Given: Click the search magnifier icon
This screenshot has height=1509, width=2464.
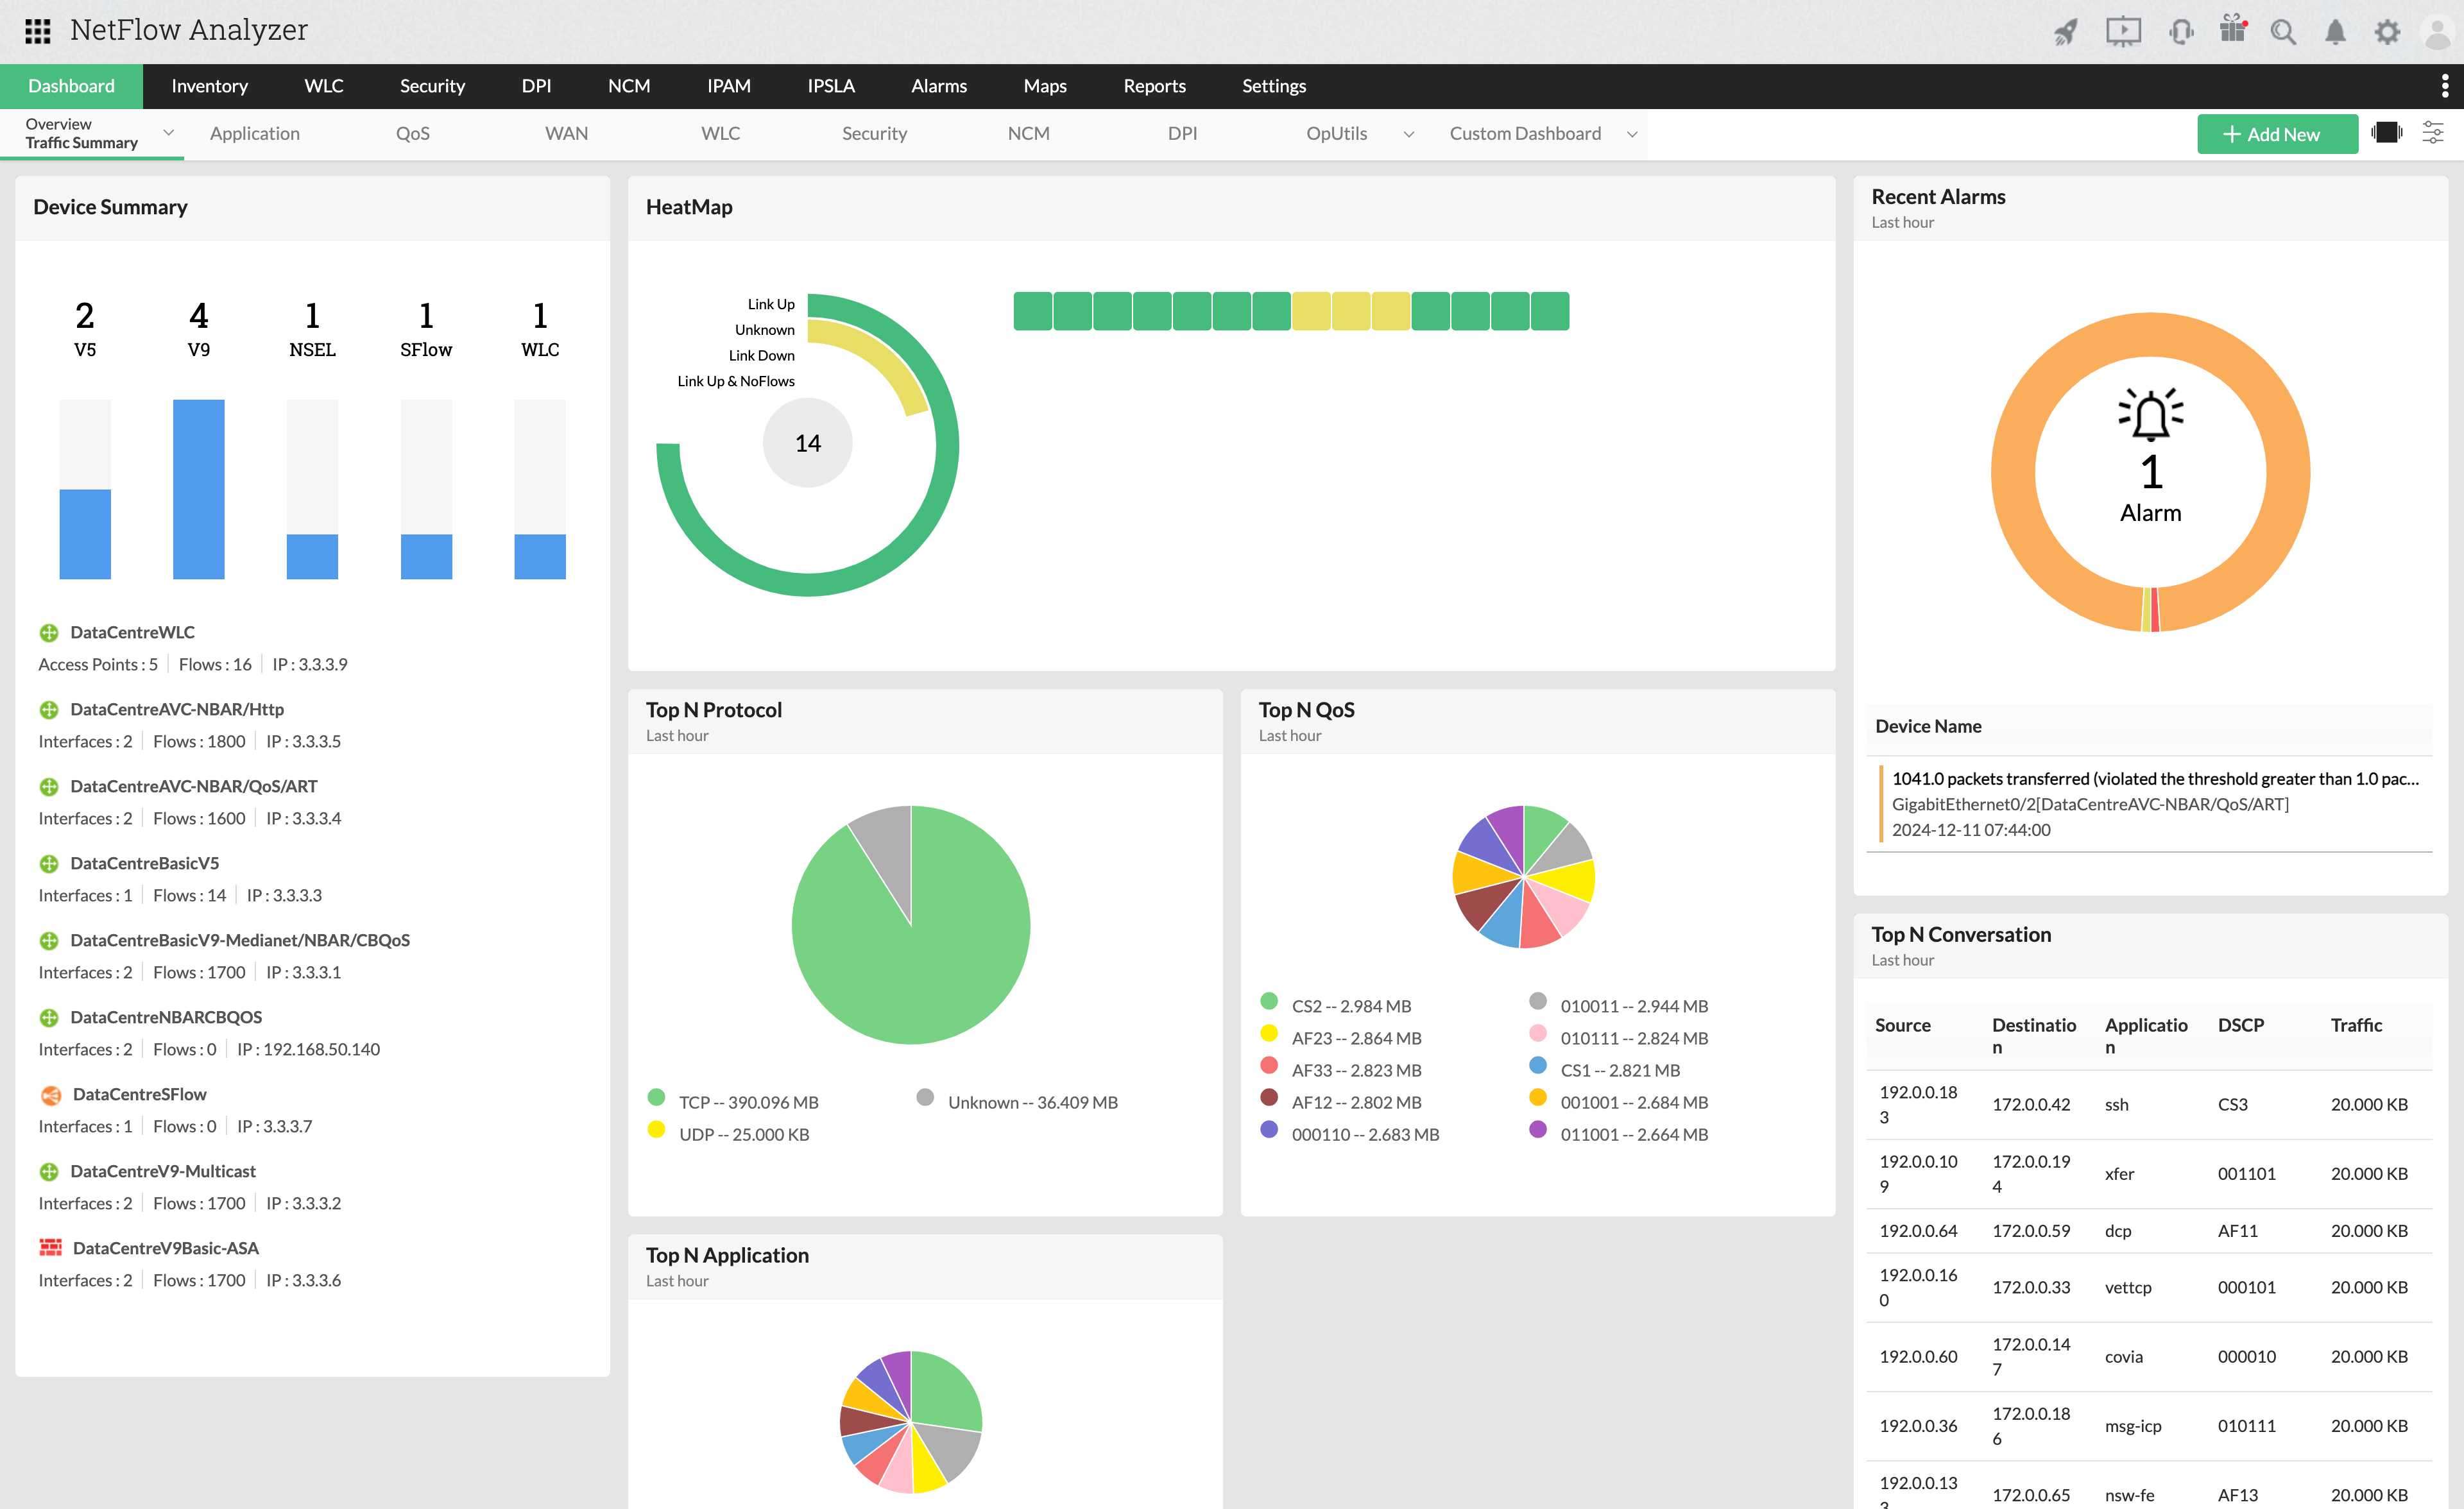Looking at the screenshot, I should [2283, 32].
